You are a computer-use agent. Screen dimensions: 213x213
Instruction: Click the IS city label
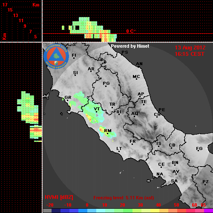(159, 144)
